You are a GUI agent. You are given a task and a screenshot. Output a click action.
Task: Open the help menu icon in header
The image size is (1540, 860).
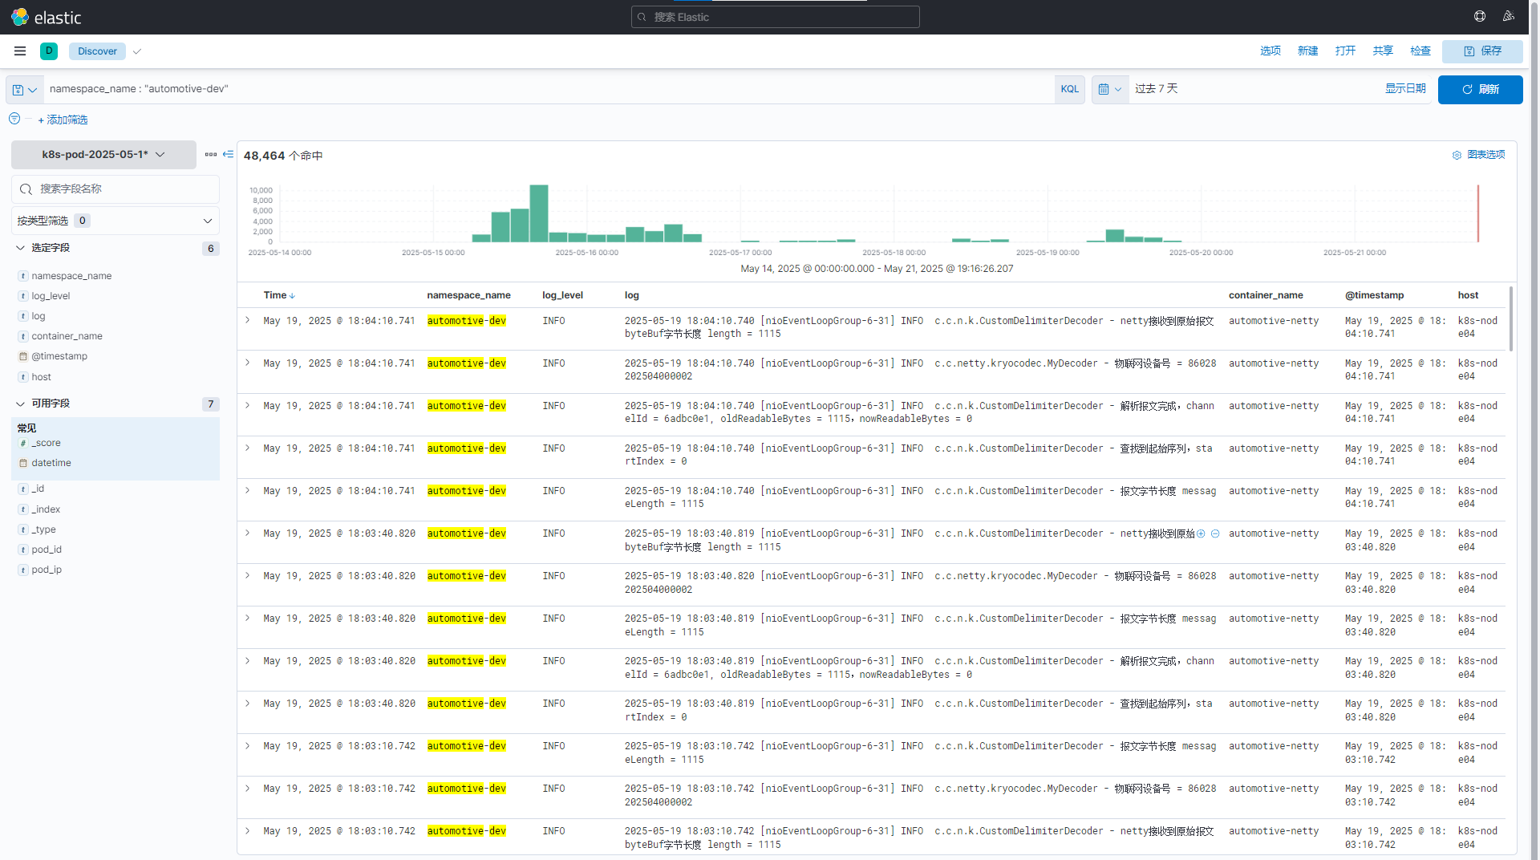coord(1480,17)
